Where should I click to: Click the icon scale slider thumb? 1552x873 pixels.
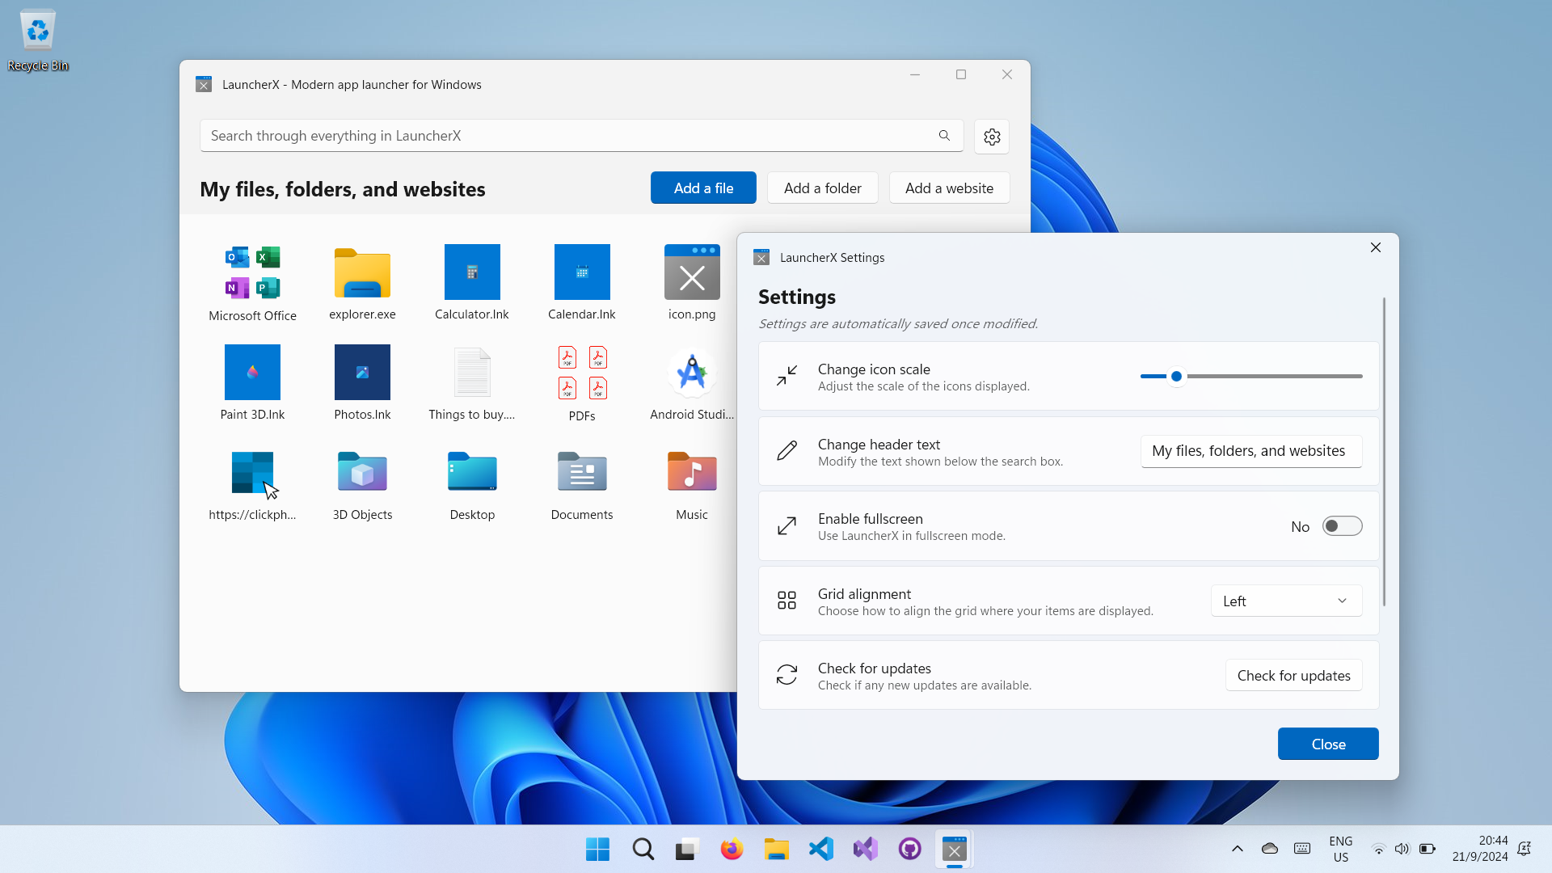[1176, 376]
